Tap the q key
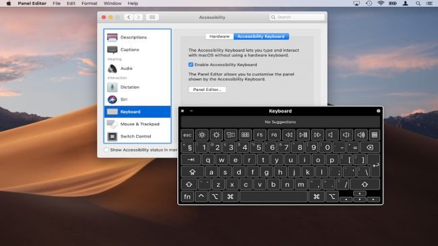Screen dimensions: 438x246 pos(208,160)
